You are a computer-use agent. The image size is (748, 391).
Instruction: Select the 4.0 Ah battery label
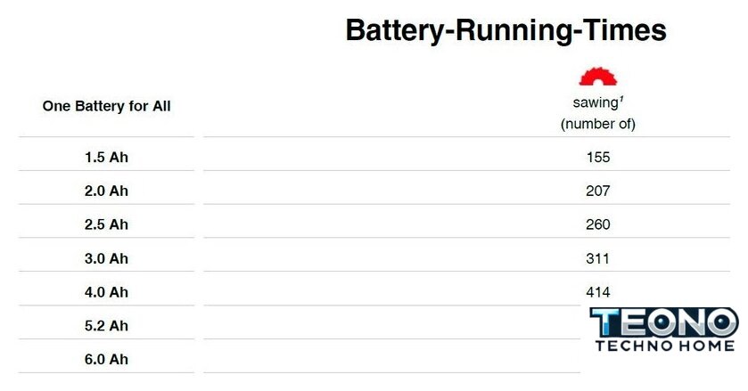107,292
